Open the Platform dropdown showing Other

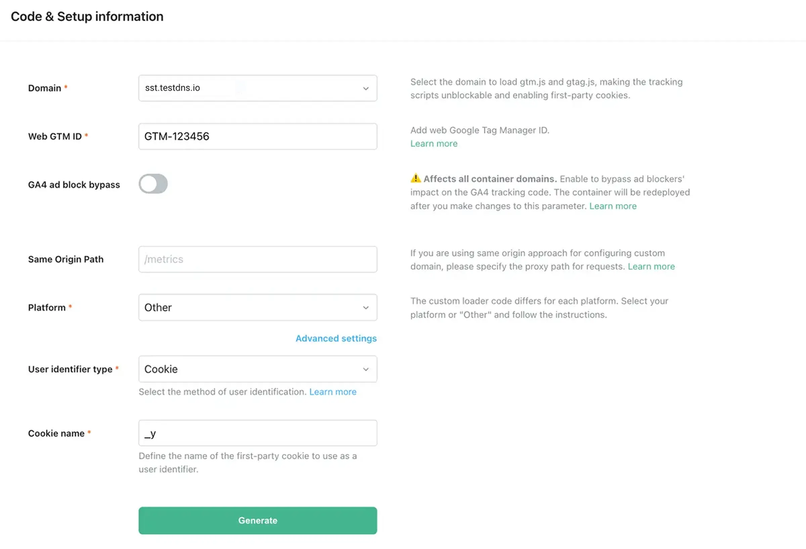point(258,307)
